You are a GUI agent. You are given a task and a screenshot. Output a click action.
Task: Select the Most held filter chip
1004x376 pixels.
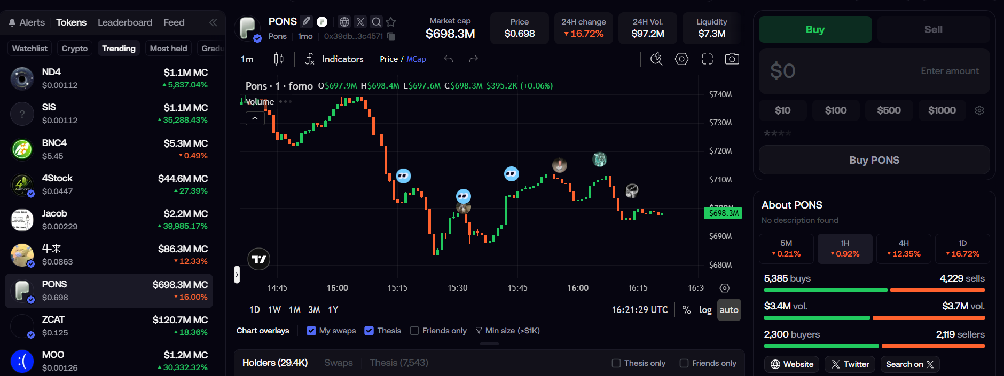[168, 49]
